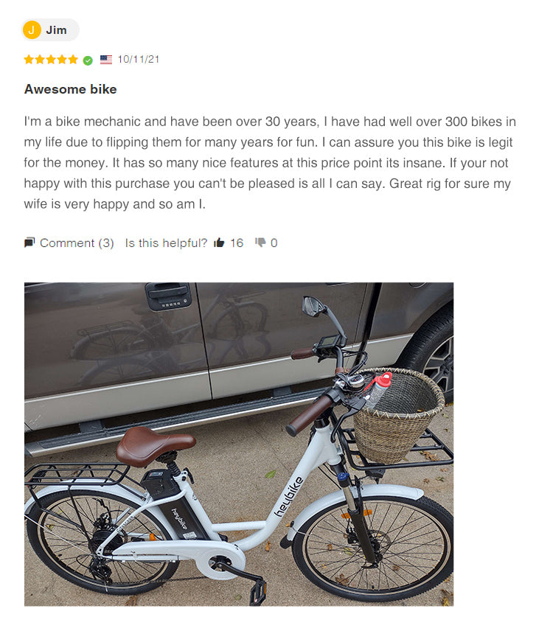Click the thumbs up helpful icon
This screenshot has height=631, width=553.
click(x=219, y=243)
